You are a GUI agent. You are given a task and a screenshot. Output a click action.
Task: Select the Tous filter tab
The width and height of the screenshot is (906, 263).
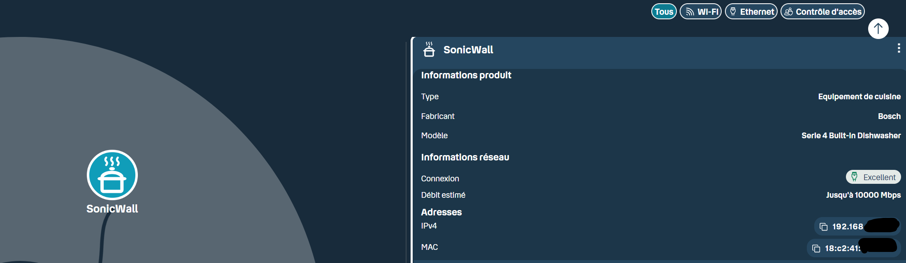tap(664, 11)
